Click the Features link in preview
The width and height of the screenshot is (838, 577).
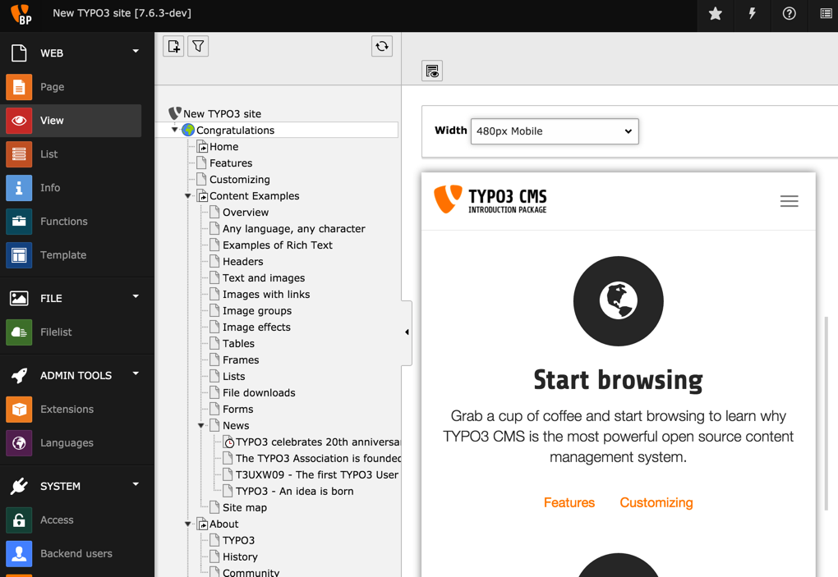coord(569,503)
